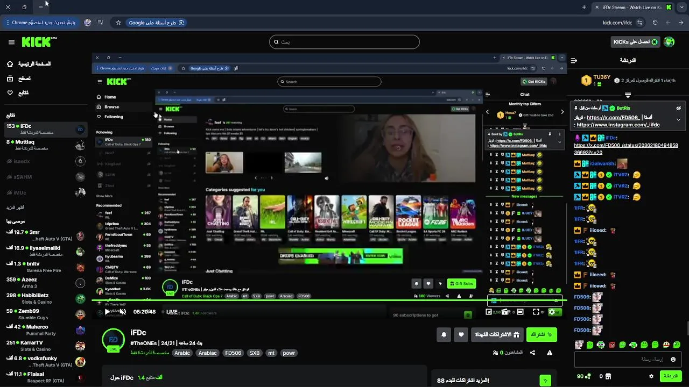Open the home page الصفحة الرئيسية icon
This screenshot has width=689, height=387.
pyautogui.click(x=10, y=64)
